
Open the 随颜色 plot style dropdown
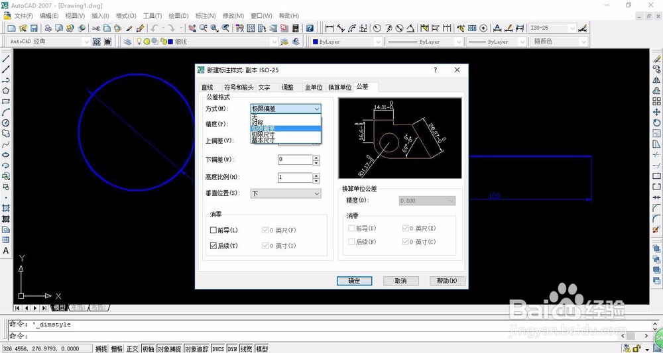[x=558, y=42]
